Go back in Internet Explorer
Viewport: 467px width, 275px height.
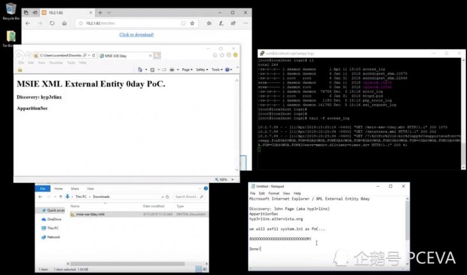click(19, 55)
